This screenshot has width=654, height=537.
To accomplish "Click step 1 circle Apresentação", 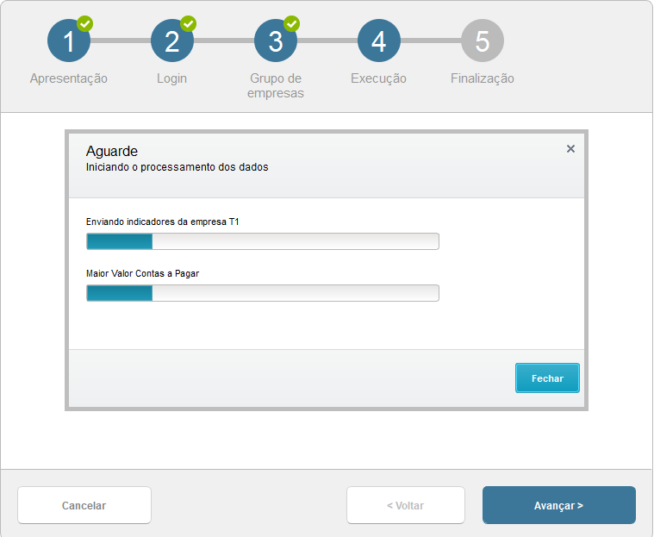I will coord(68,41).
